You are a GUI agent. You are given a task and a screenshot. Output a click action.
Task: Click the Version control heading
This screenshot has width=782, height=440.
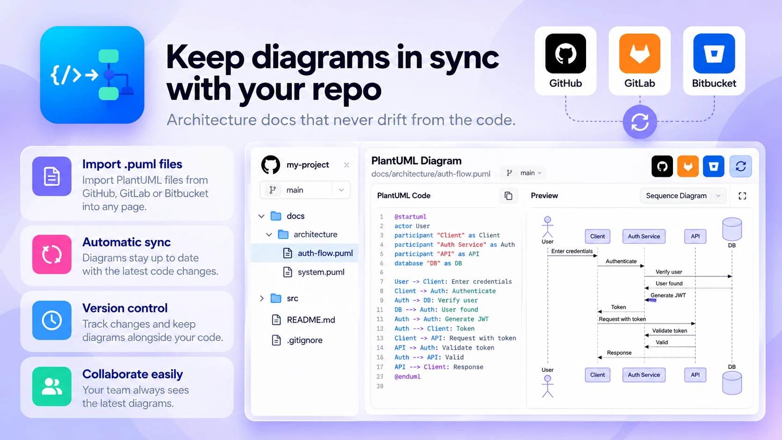pos(125,308)
